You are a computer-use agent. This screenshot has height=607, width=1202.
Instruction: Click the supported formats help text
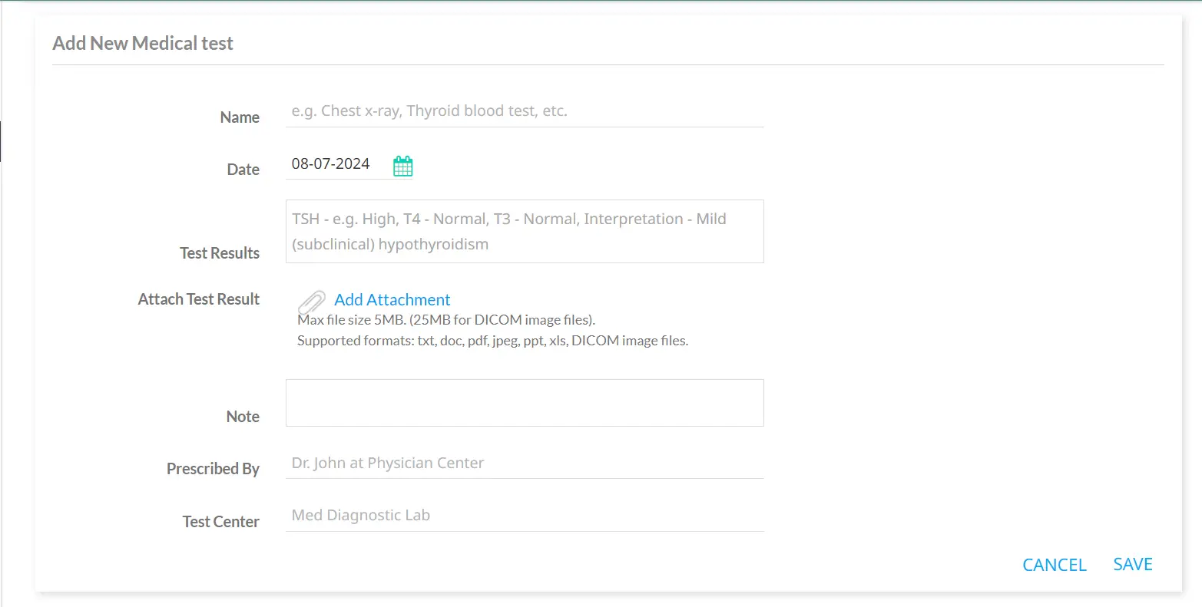[492, 341]
